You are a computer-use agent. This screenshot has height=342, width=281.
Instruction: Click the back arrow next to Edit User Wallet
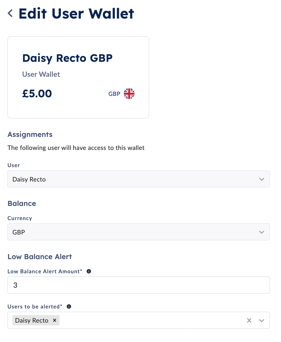[x=10, y=13]
